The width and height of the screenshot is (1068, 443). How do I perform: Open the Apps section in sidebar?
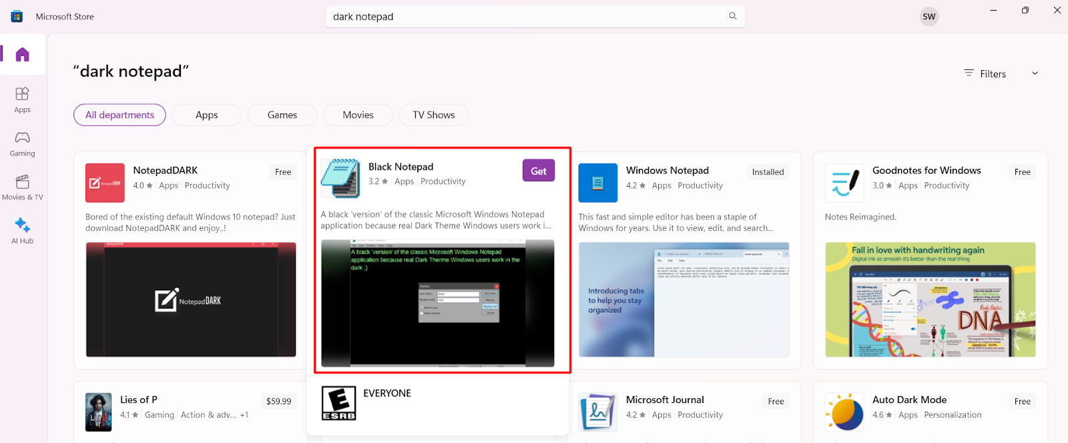tap(23, 99)
